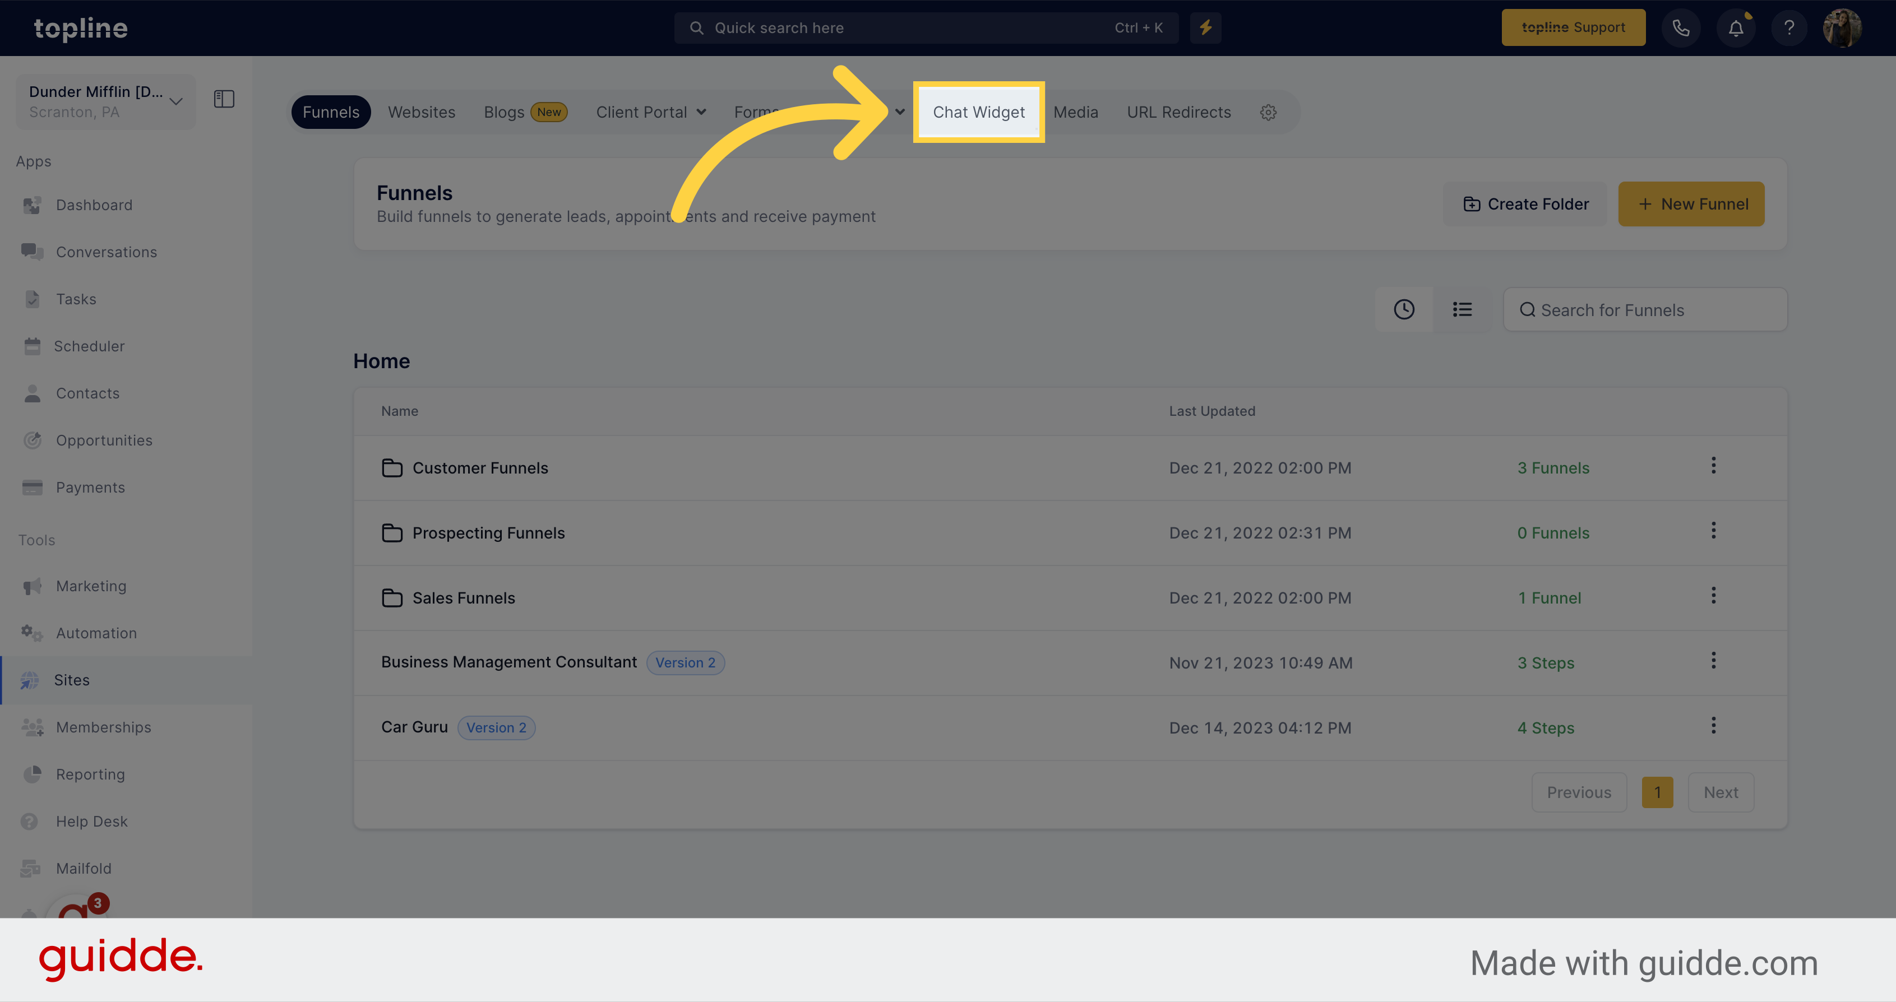
Task: Toggle the sidebar collapse icon
Action: (224, 99)
